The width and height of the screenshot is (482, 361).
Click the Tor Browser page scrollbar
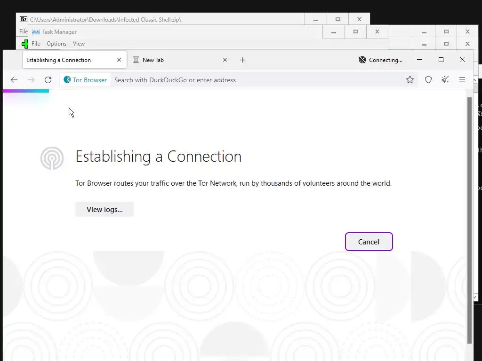point(469,220)
